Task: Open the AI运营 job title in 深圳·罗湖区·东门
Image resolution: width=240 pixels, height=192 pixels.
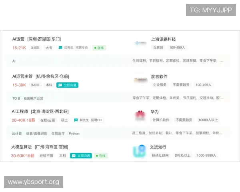Action: pos(18,39)
